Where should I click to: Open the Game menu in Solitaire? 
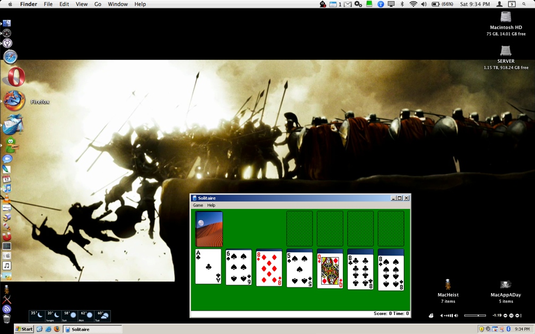[198, 205]
